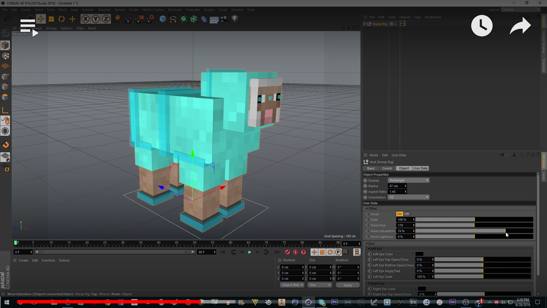Open the Layout Startup dropdown
This screenshot has width=547, height=308.
click(521, 9)
